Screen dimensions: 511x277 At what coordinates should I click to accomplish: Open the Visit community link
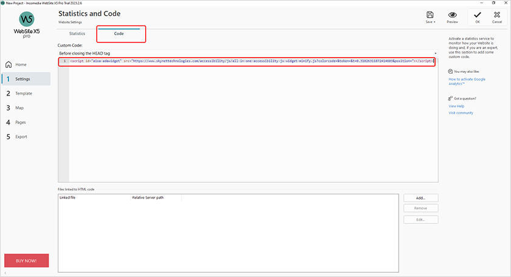(461, 112)
